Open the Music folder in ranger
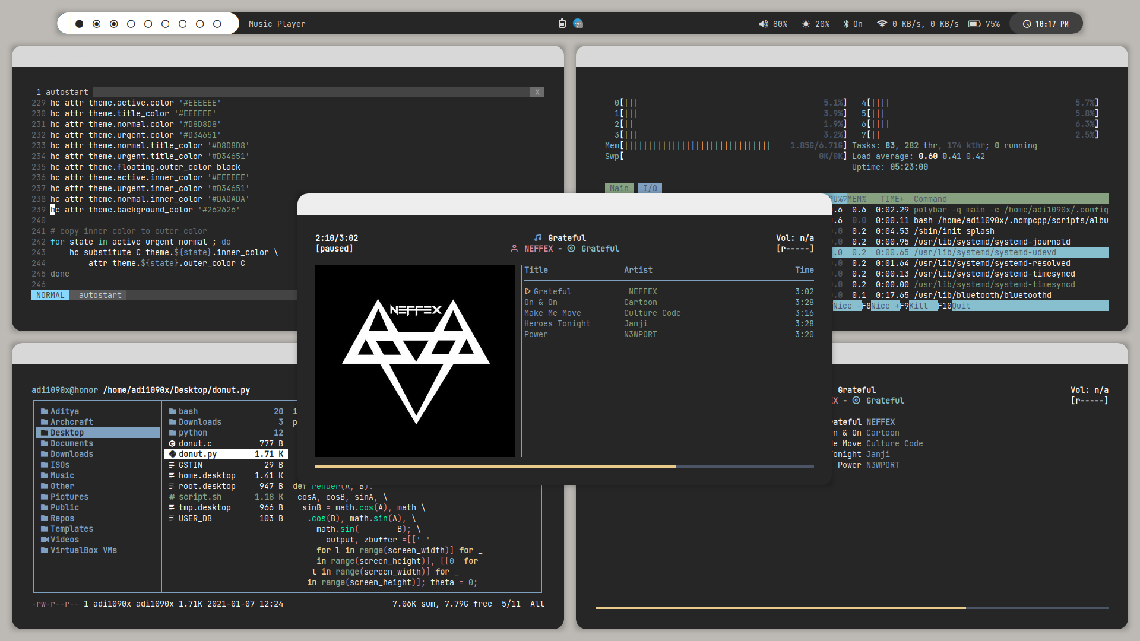Viewport: 1140px width, 641px height. pos(62,475)
